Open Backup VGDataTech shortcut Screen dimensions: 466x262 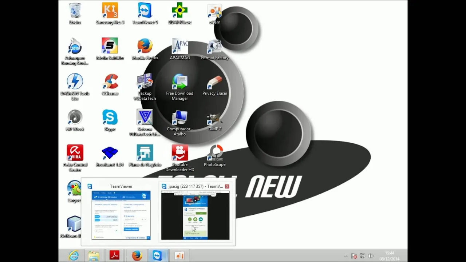pyautogui.click(x=145, y=87)
